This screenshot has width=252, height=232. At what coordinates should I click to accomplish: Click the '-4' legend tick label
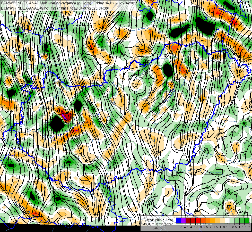click(190, 227)
